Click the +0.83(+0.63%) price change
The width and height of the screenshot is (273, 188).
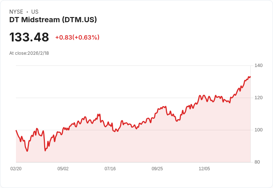click(x=77, y=37)
